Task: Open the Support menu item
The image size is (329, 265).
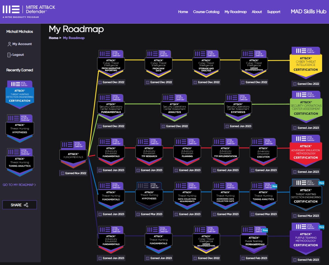Action: [273, 12]
